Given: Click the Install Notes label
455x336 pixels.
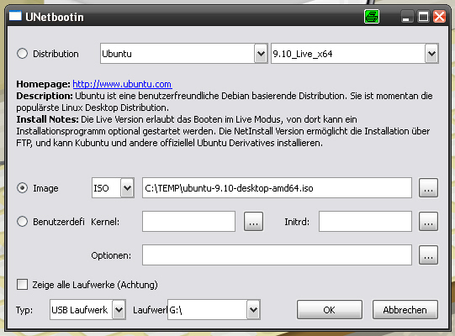Looking at the screenshot, I should click(47, 119).
